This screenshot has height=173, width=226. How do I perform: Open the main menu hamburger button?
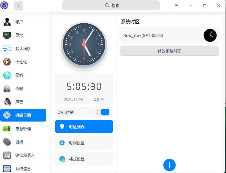tap(177, 6)
